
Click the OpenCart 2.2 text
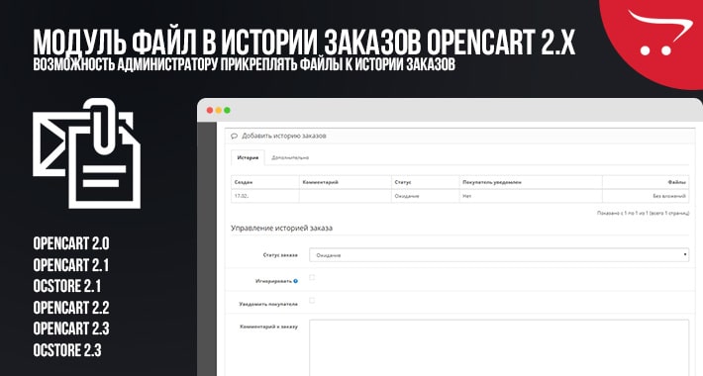[x=71, y=308]
